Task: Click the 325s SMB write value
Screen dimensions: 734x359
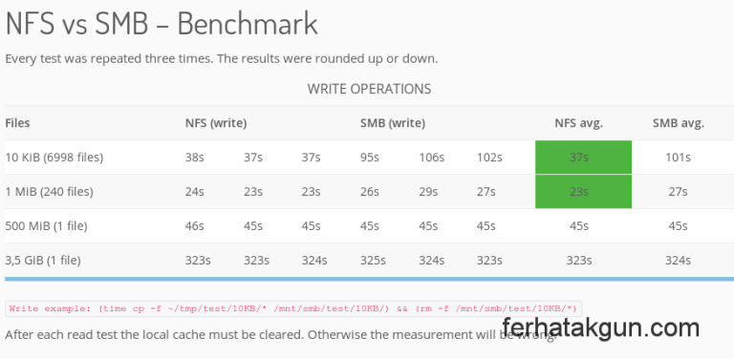Action: (373, 261)
